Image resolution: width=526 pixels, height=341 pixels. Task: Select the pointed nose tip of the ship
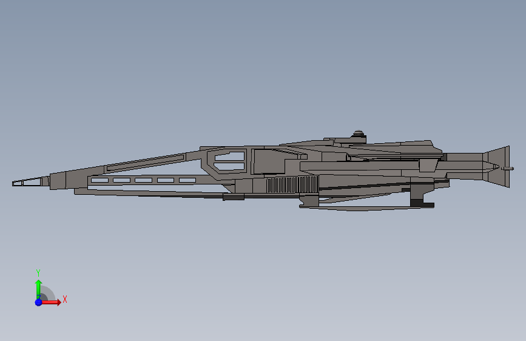pos(31,182)
